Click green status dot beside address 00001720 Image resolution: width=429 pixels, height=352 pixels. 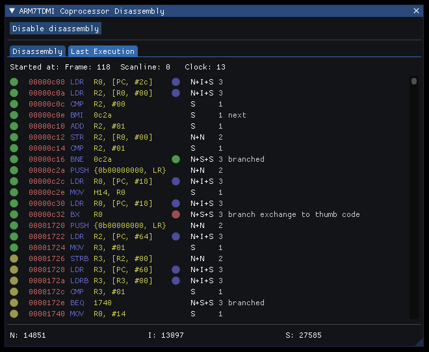[x=14, y=225]
